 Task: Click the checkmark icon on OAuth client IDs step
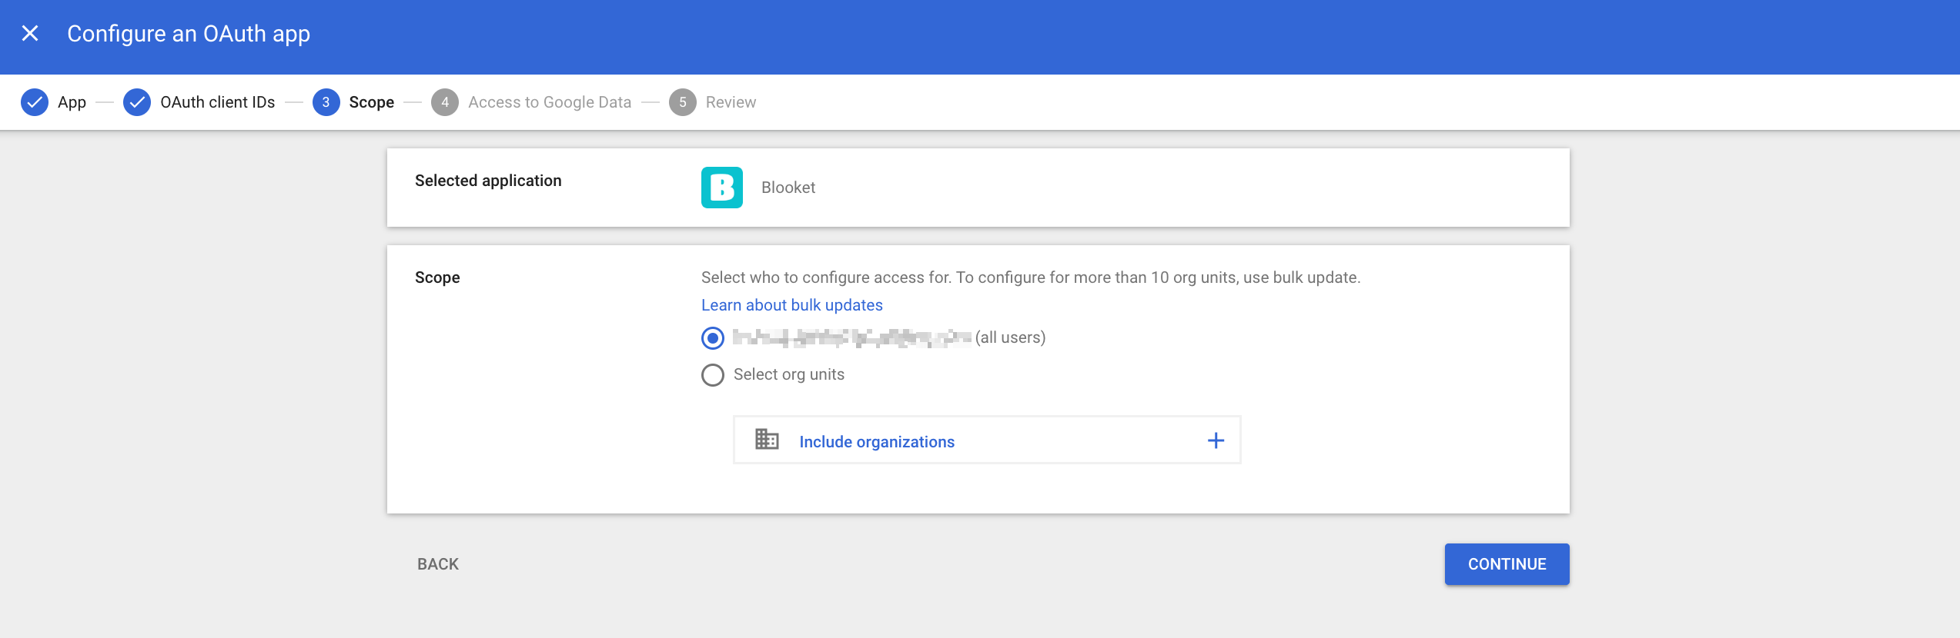pyautogui.click(x=137, y=101)
